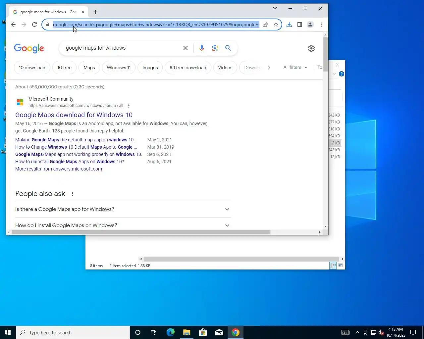
Task: Start voice search with microphone icon
Action: 202,48
